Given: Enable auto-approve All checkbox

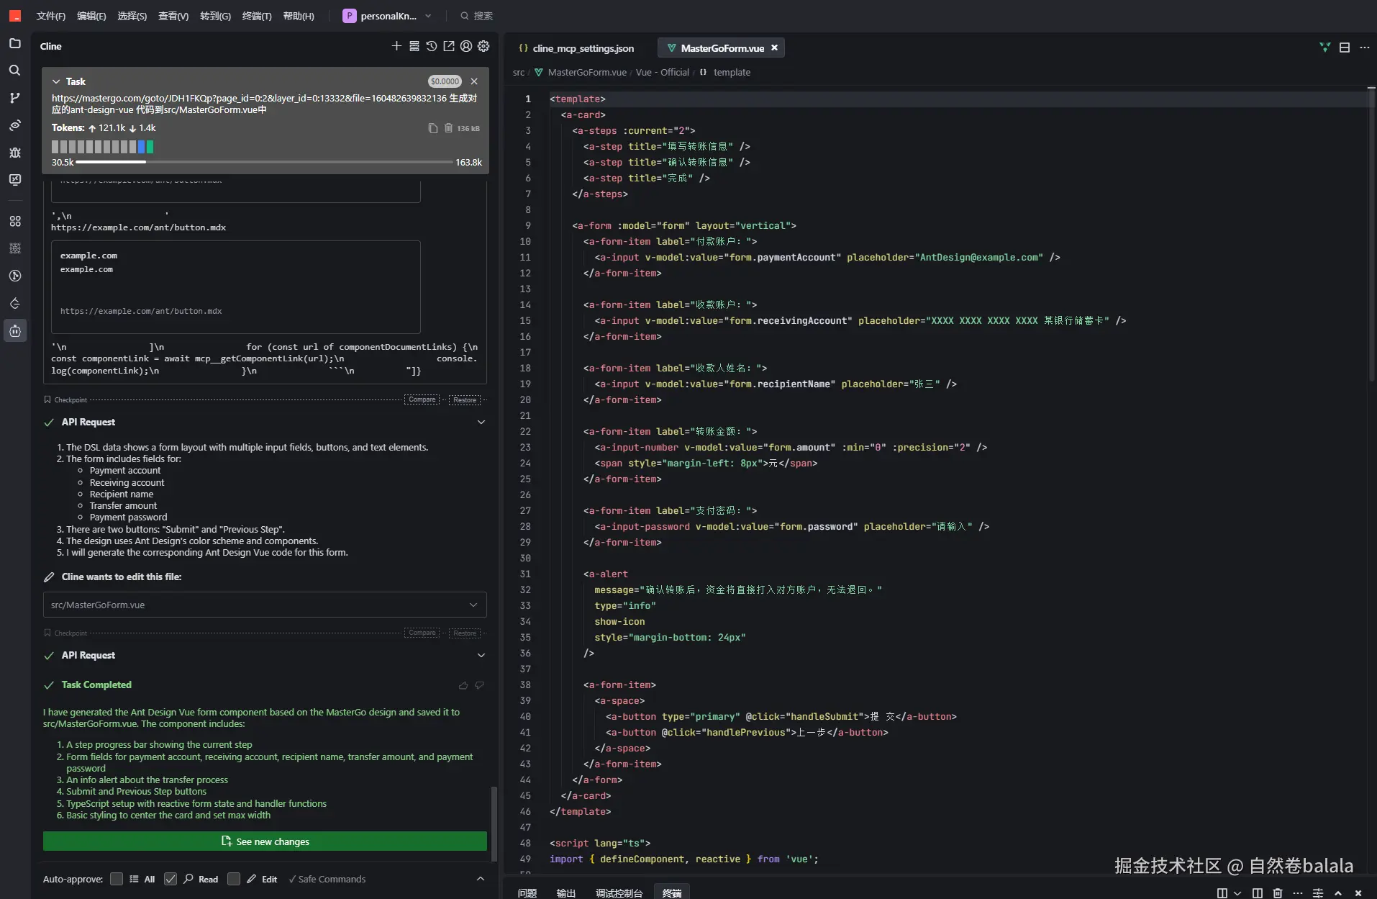Looking at the screenshot, I should 117,879.
